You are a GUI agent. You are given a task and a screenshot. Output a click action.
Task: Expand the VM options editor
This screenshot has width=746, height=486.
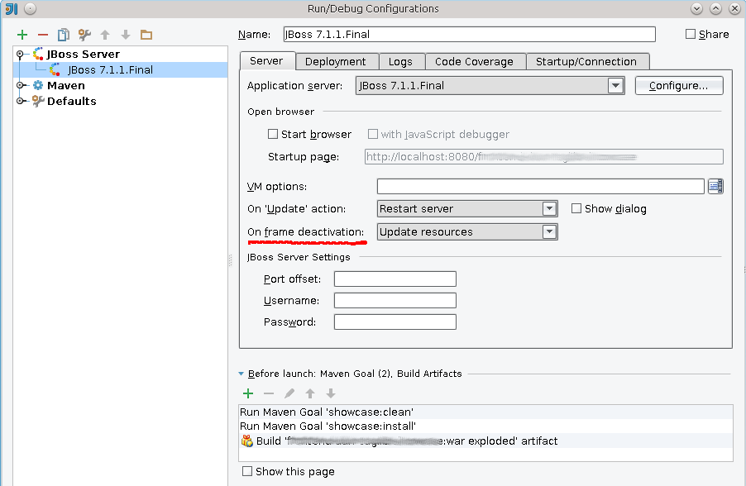point(715,187)
